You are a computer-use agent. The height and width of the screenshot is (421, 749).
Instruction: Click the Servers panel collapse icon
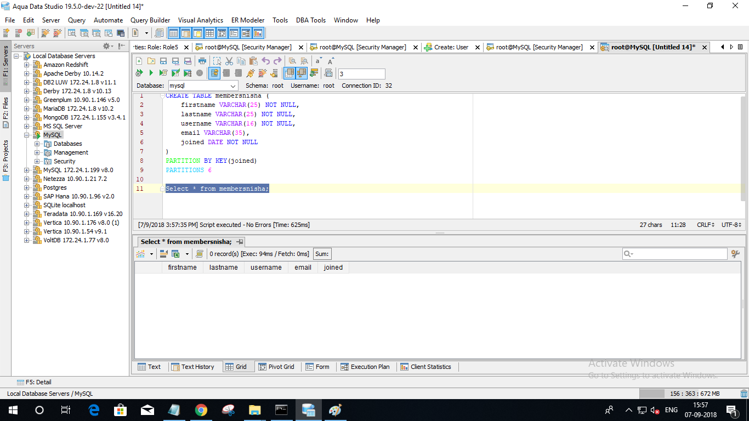122,46
